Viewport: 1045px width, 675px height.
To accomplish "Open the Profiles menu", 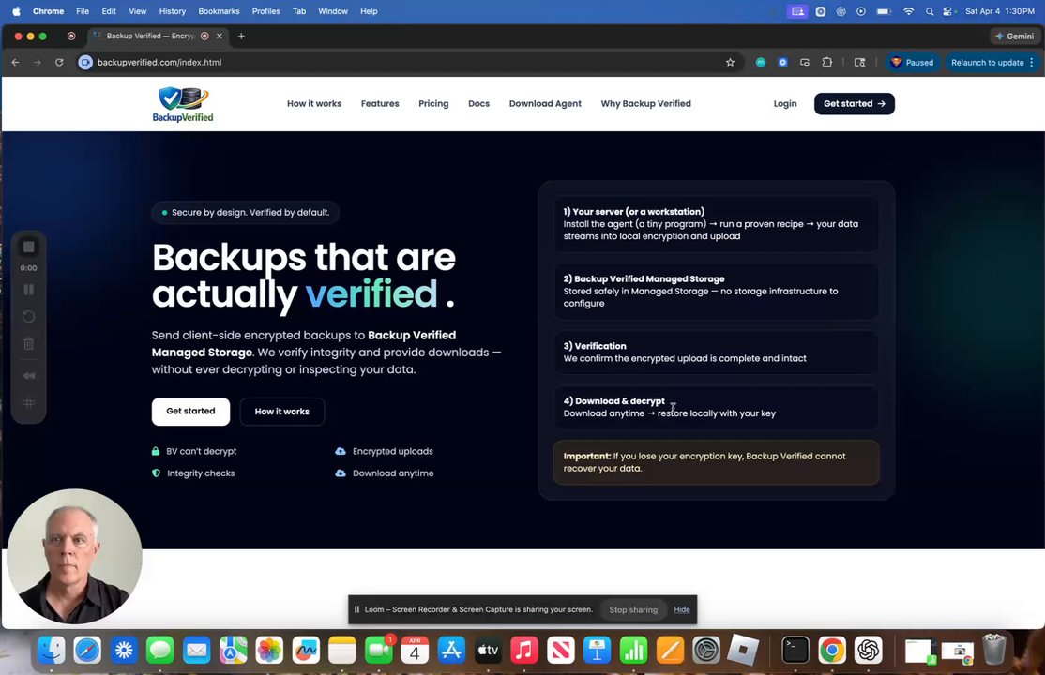I will (265, 11).
